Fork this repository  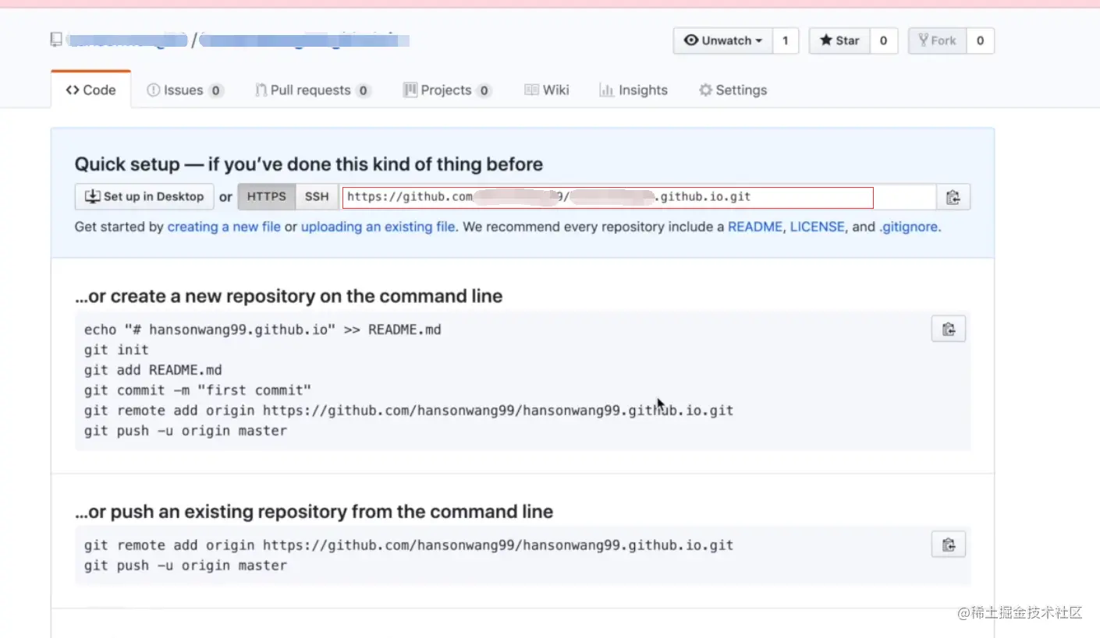coord(937,41)
